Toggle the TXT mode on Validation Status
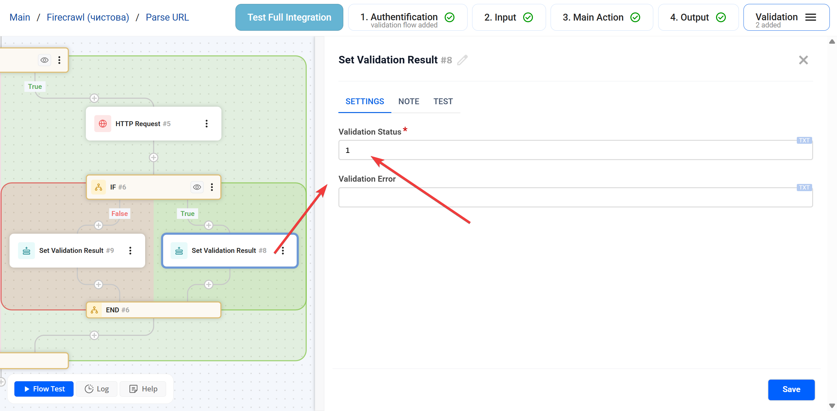The image size is (837, 411). pos(804,140)
